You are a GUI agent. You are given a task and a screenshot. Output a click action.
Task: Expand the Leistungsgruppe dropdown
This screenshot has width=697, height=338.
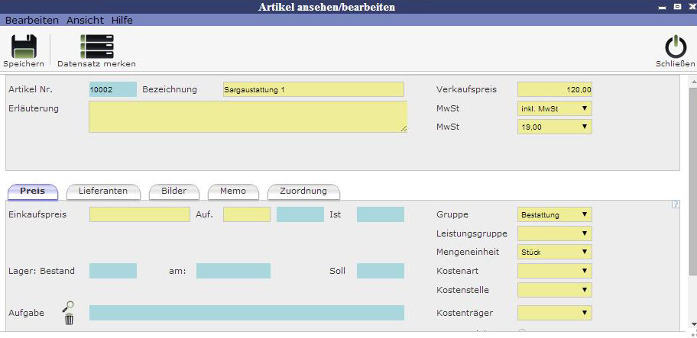pos(554,233)
